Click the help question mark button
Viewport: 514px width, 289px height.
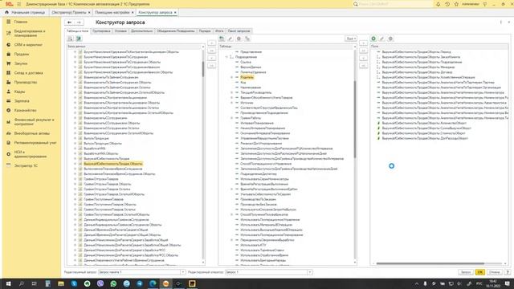pos(507,272)
